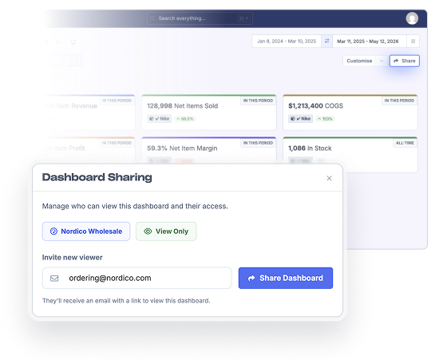
Task: Click the Customise button
Action: click(x=359, y=61)
